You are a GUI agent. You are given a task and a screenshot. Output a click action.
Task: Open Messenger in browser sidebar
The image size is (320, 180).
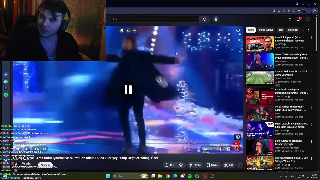tap(6, 75)
